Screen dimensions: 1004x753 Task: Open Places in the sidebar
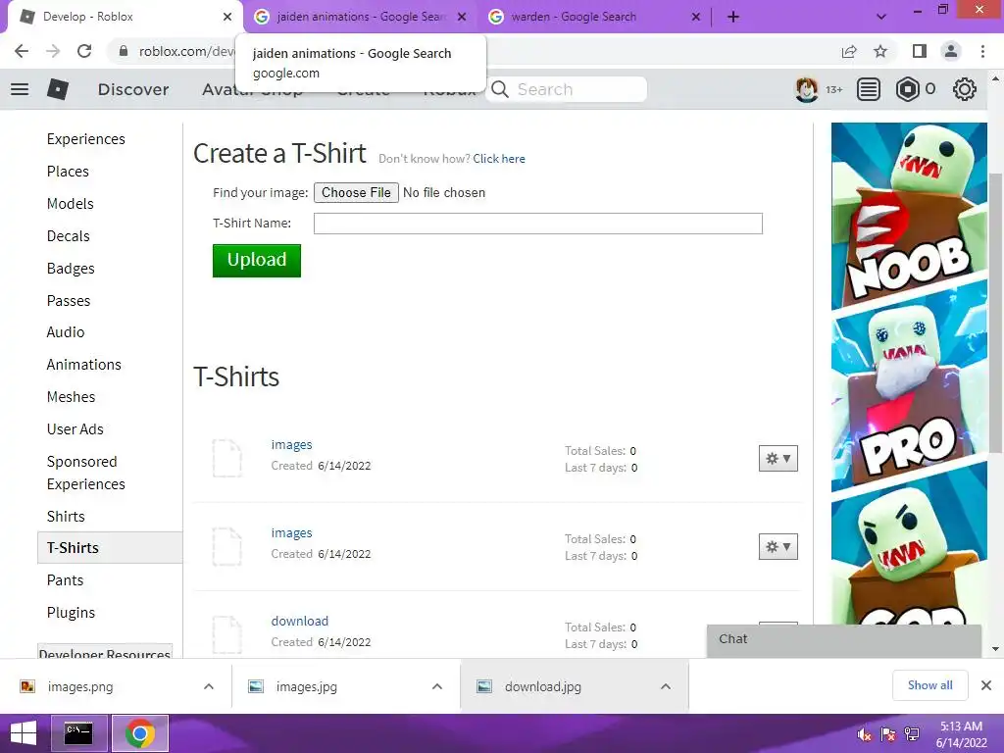68,171
